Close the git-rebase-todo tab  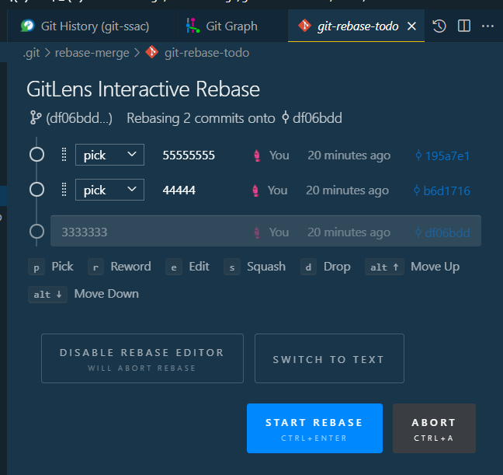411,26
